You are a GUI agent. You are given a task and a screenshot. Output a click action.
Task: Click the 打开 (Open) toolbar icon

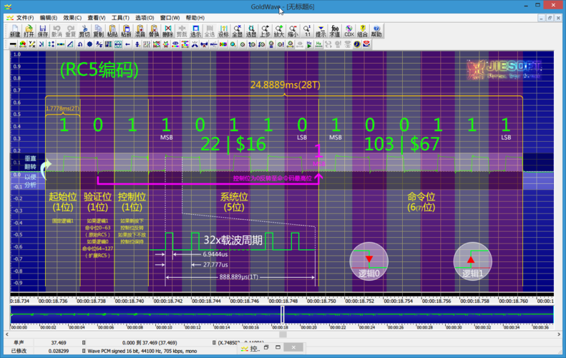coord(29,31)
